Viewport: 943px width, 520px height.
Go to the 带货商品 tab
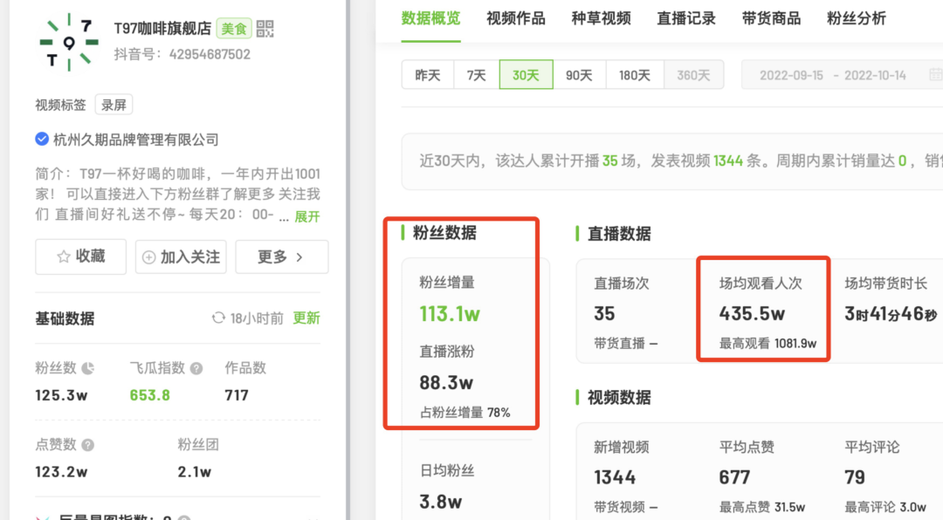(x=772, y=18)
